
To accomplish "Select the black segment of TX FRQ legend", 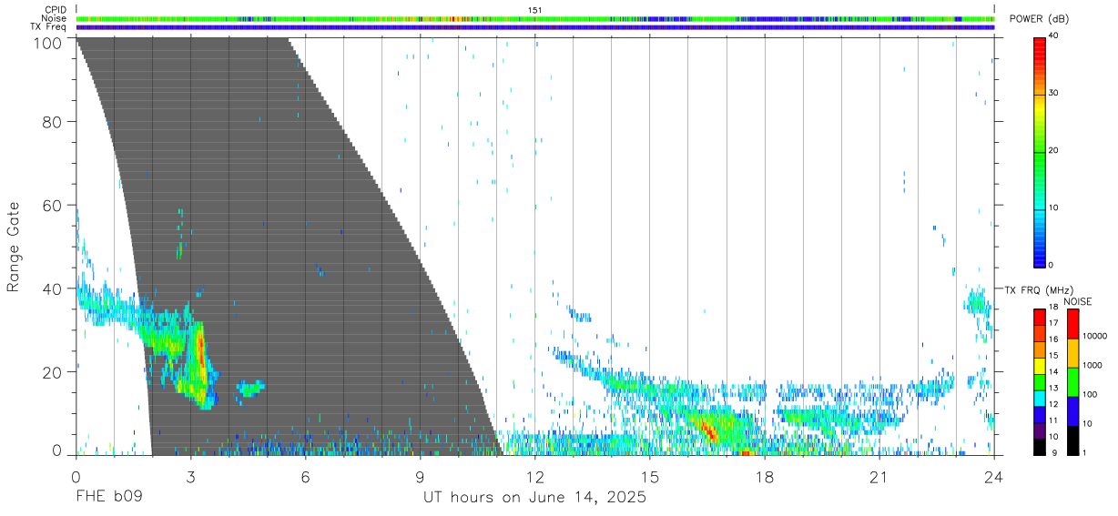I will (1040, 446).
